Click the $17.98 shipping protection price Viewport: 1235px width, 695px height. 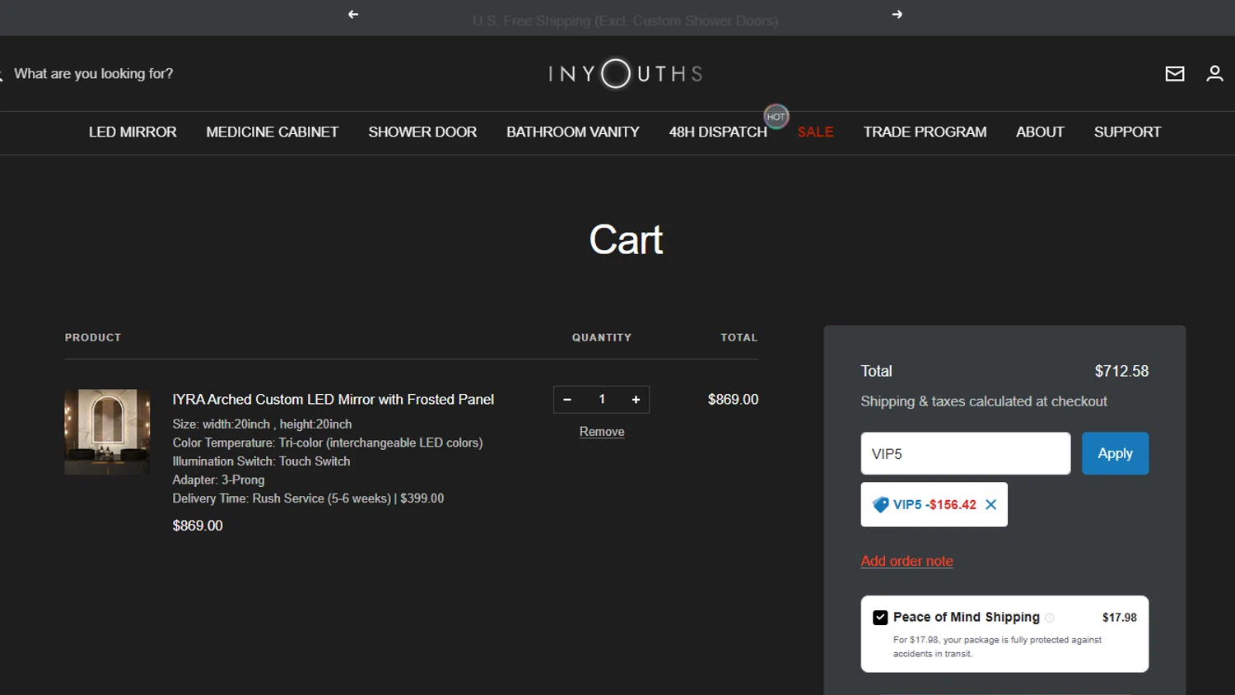coord(1119,618)
